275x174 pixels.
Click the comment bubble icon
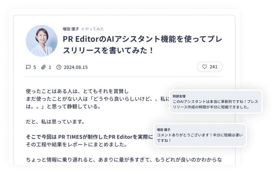[28, 67]
